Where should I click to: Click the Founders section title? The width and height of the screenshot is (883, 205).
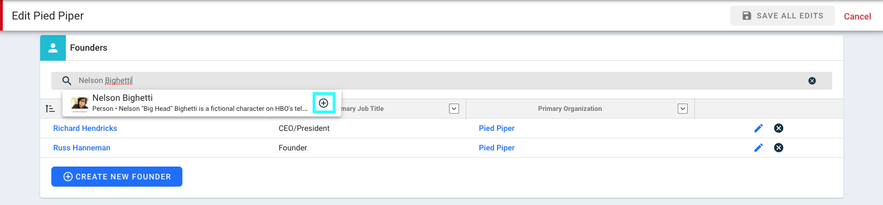89,48
